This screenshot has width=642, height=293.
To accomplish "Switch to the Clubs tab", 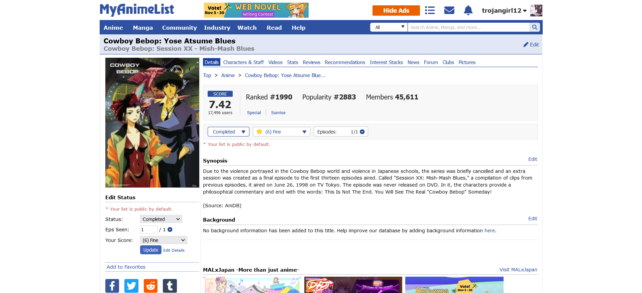I will click(x=448, y=62).
